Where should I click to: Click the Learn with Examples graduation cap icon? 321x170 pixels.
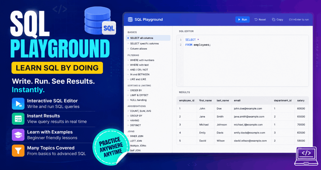(x=18, y=135)
